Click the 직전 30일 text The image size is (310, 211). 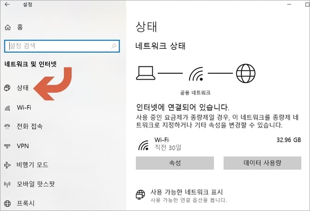pos(168,147)
